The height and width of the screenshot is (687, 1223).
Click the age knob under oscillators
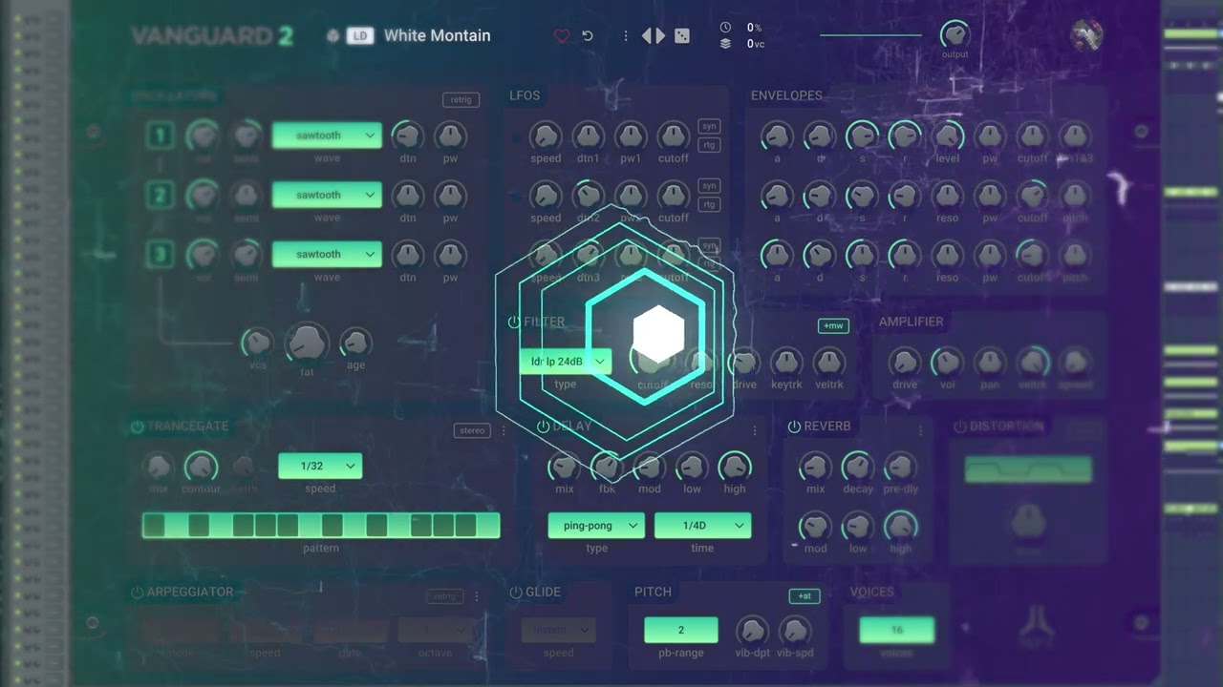pos(355,342)
